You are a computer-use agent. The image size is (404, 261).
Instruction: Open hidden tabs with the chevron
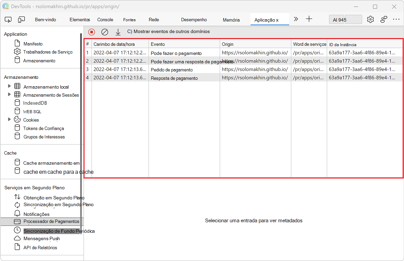click(296, 19)
